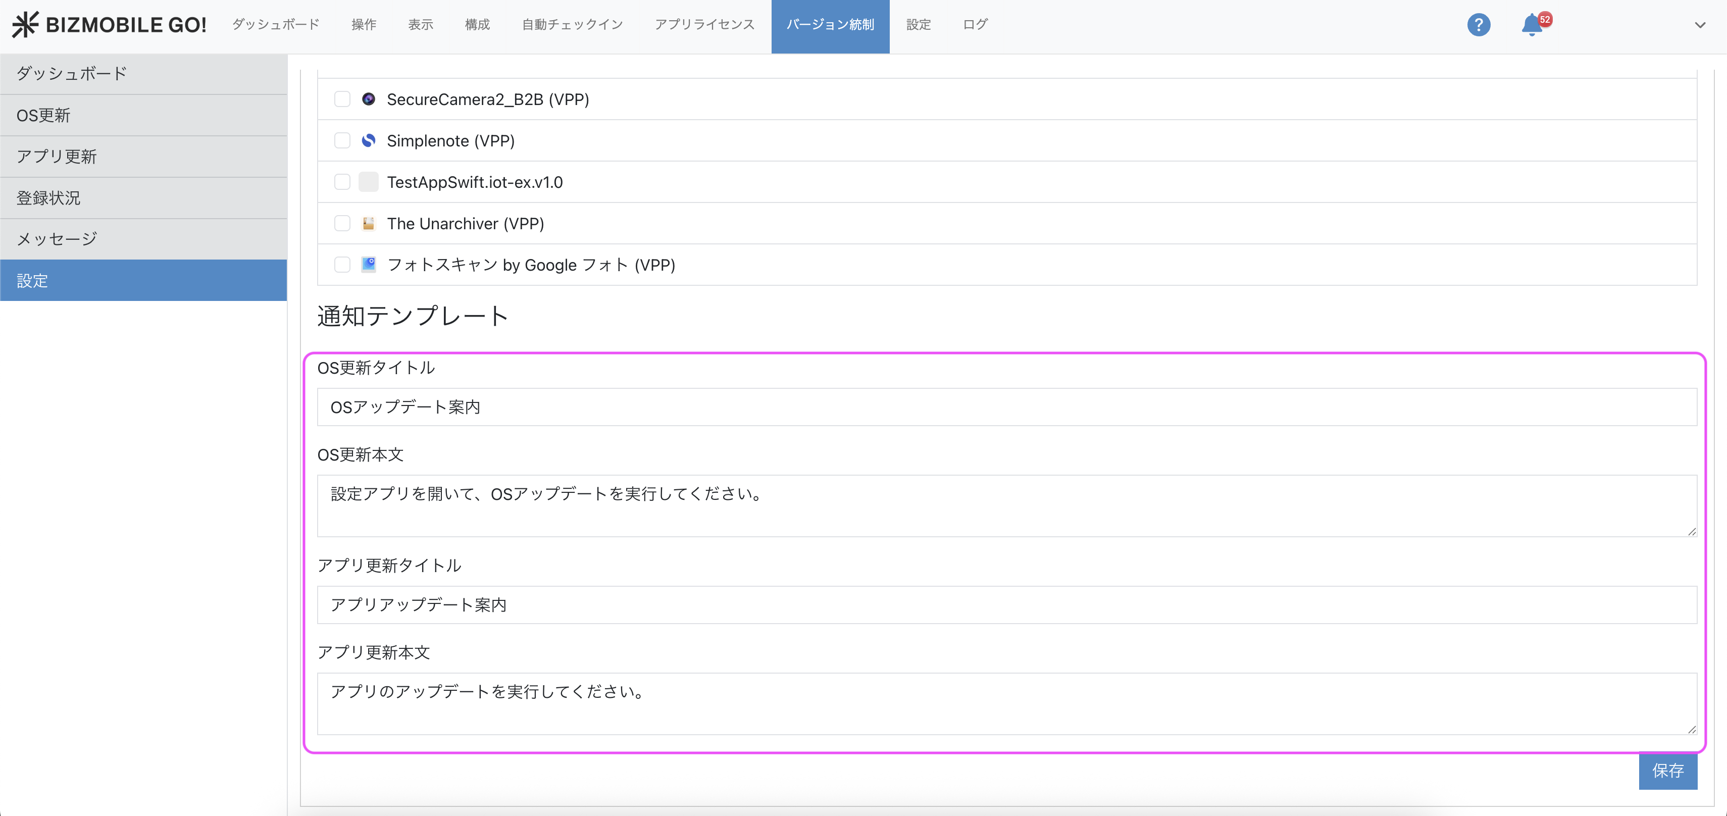1727x816 pixels.
Task: Click the SecureCamera2_B2B app icon
Action: point(369,99)
